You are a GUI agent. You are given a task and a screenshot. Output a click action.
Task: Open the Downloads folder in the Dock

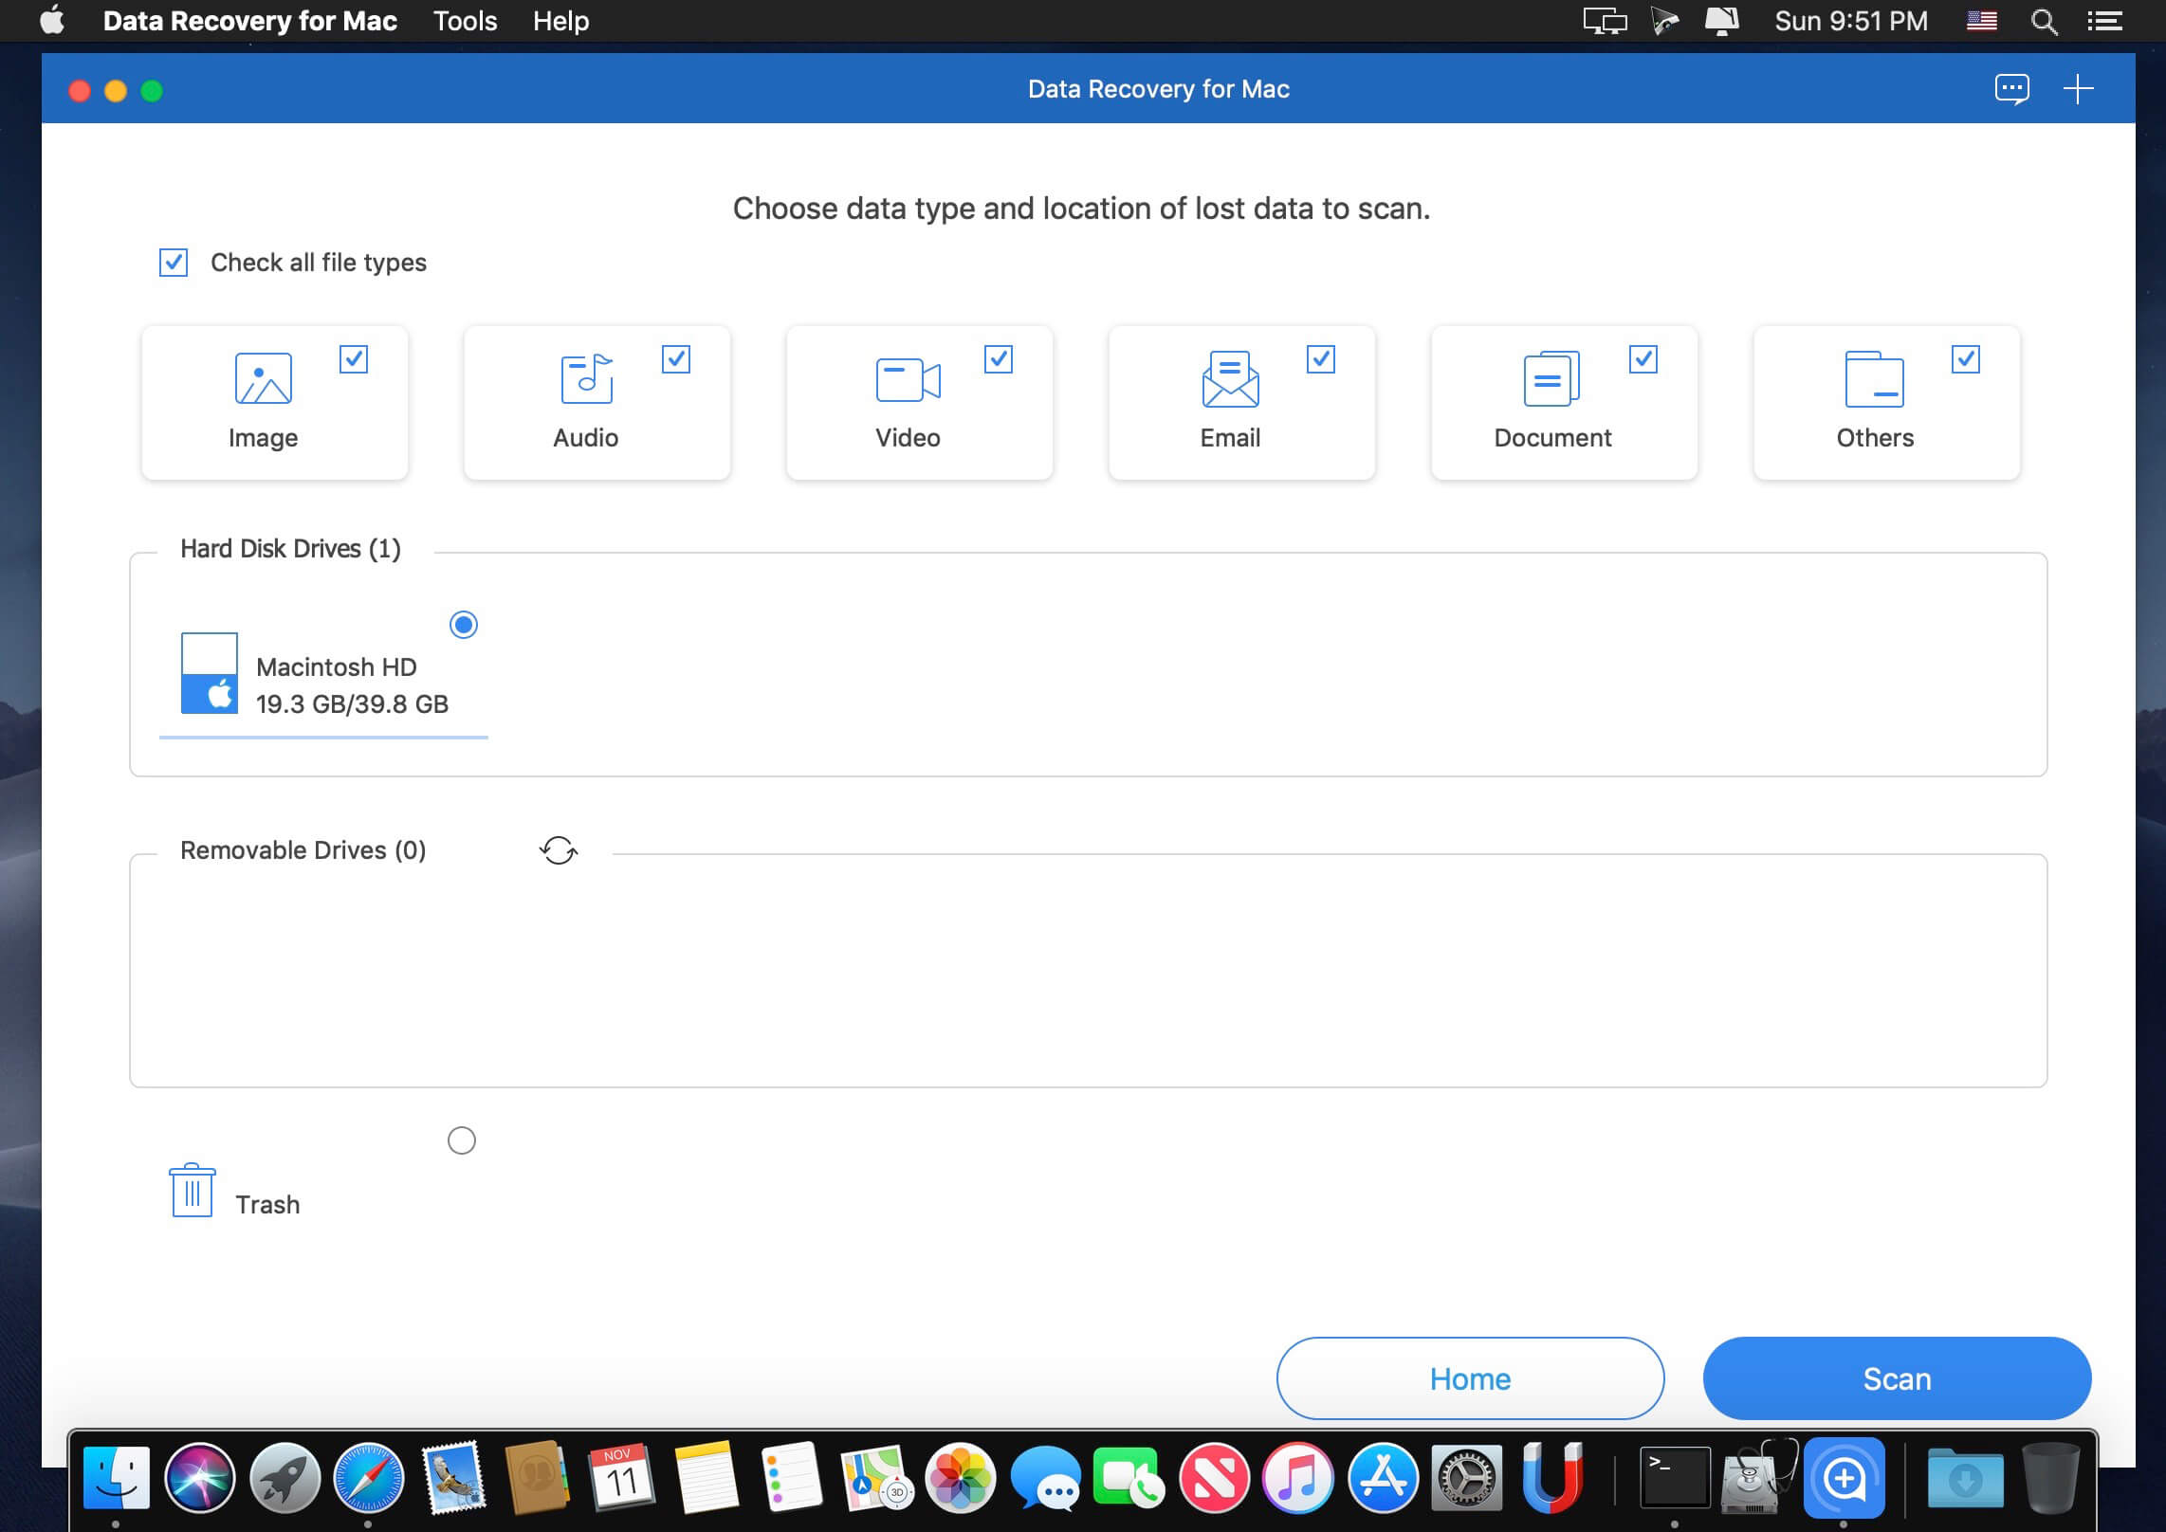(1965, 1477)
